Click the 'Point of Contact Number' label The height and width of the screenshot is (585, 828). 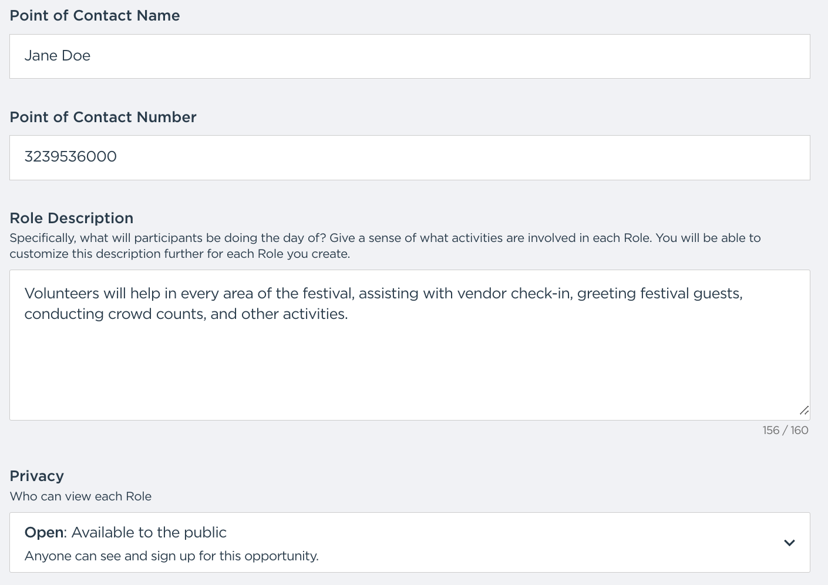(103, 117)
